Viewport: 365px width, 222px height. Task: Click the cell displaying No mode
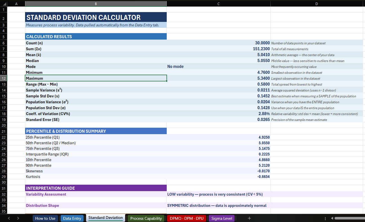point(219,67)
